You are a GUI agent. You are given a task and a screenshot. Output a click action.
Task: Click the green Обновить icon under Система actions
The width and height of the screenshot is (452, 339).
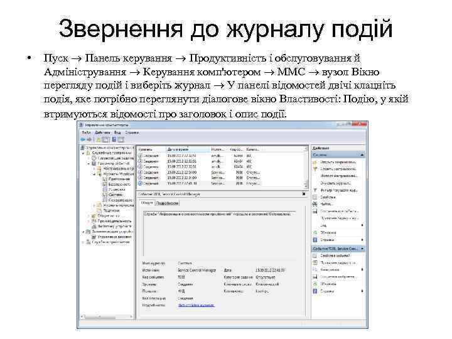pos(315,232)
